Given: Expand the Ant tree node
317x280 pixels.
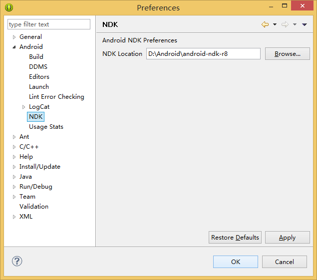Looking at the screenshot, I should 14,137.
